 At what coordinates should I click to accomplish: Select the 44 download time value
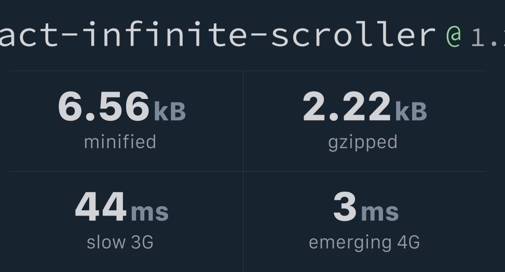(101, 206)
